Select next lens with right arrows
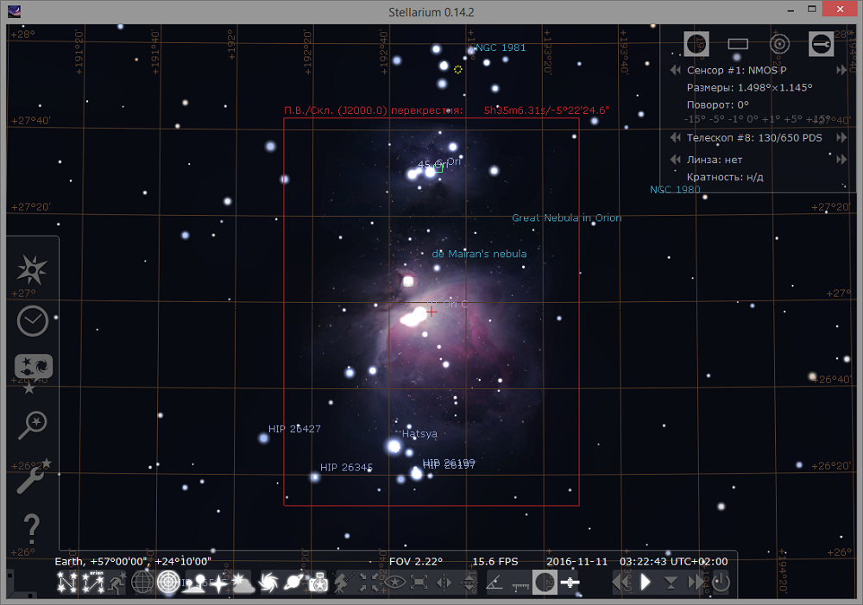Image resolution: width=863 pixels, height=605 pixels. coord(841,160)
